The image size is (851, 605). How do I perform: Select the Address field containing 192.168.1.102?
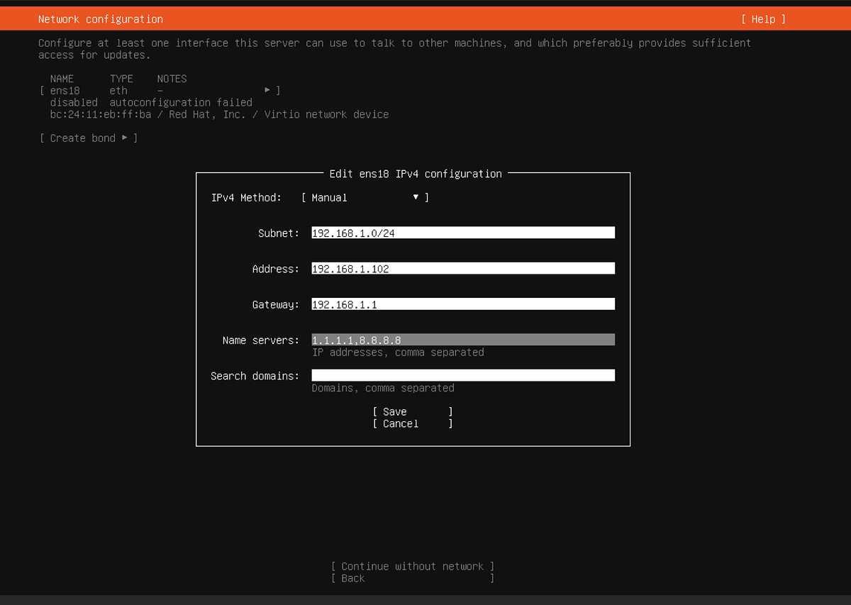[462, 268]
